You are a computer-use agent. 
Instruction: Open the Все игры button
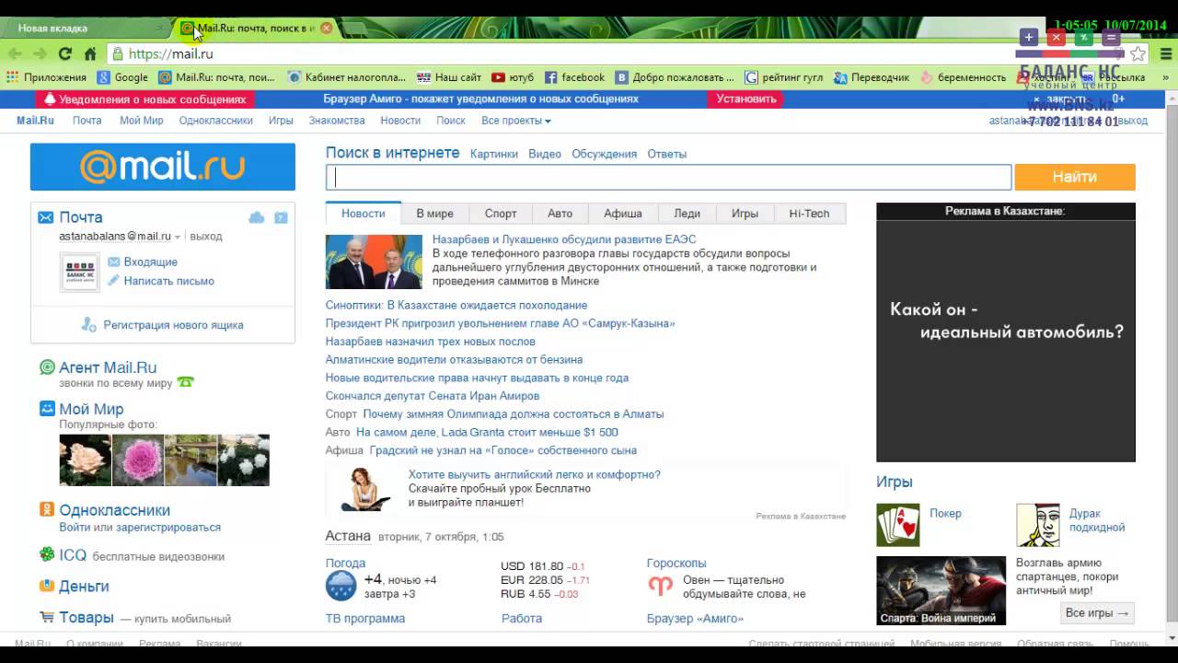1096,612
